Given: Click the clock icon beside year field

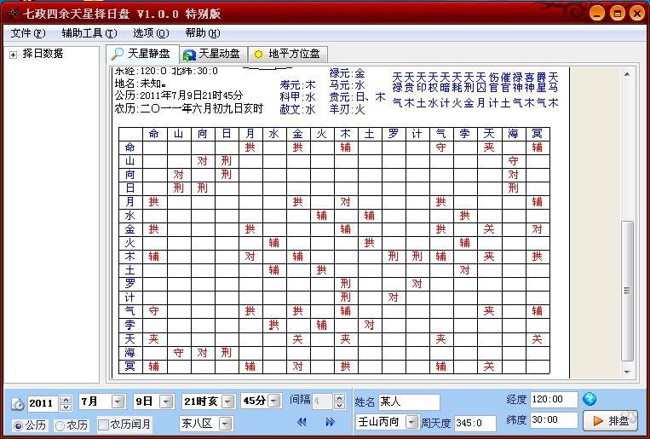Looking at the screenshot, I should [17, 403].
